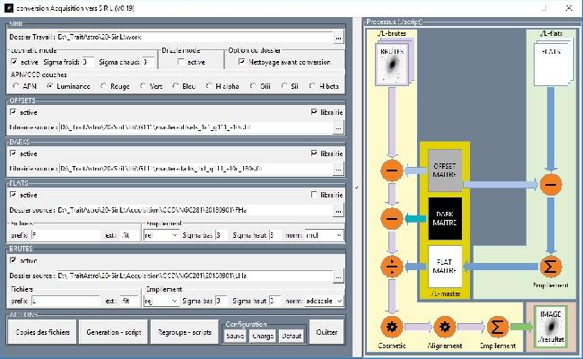The width and height of the screenshot is (583, 359).
Task: Click the Sigma chaud input field
Action: [x=148, y=62]
